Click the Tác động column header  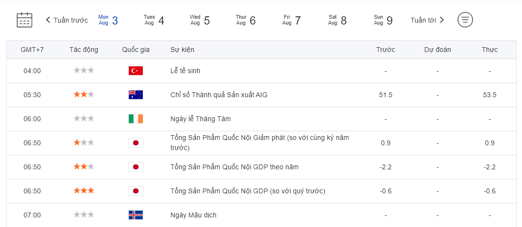pos(84,50)
